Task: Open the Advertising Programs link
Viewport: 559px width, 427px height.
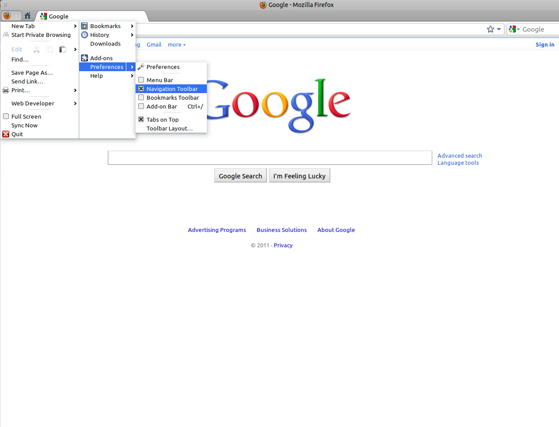Action: (x=217, y=230)
